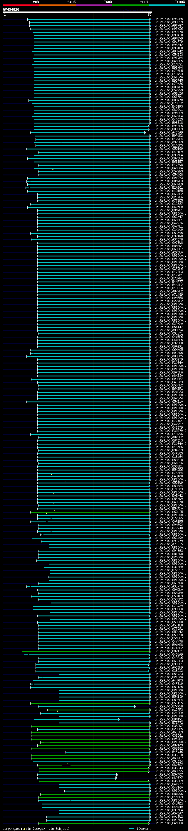Select the UniRef100_A7R6U5 label
The width and height of the screenshot is (188, 831).
(x=169, y=71)
